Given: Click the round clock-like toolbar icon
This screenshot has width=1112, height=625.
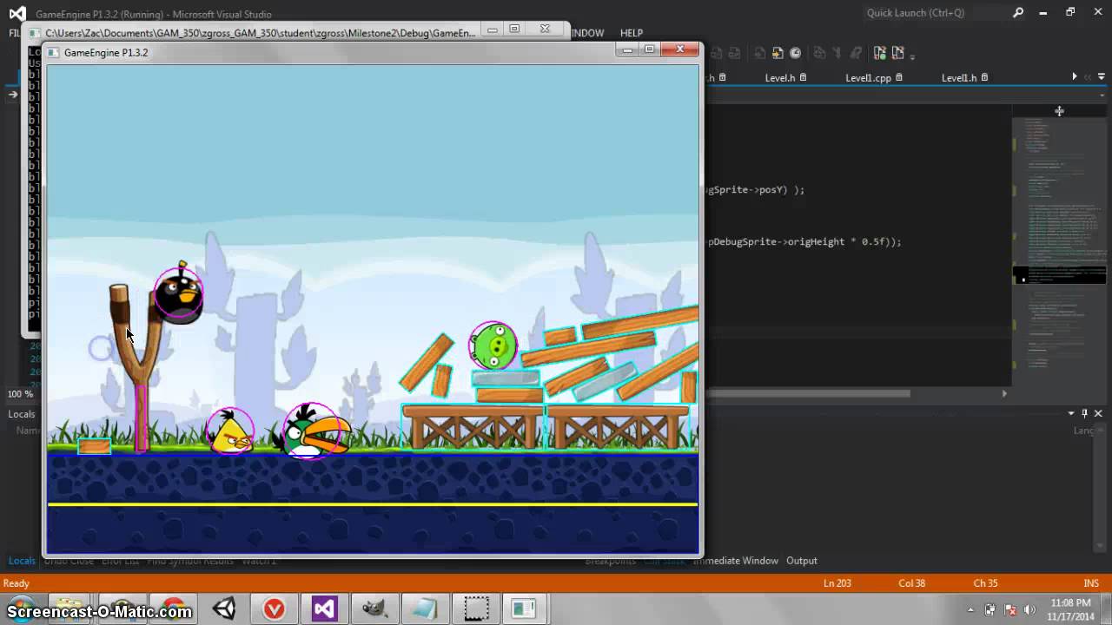Looking at the screenshot, I should (x=795, y=53).
